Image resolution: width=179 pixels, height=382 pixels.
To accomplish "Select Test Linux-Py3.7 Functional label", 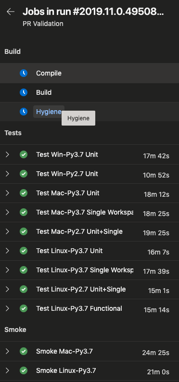I will (79, 308).
